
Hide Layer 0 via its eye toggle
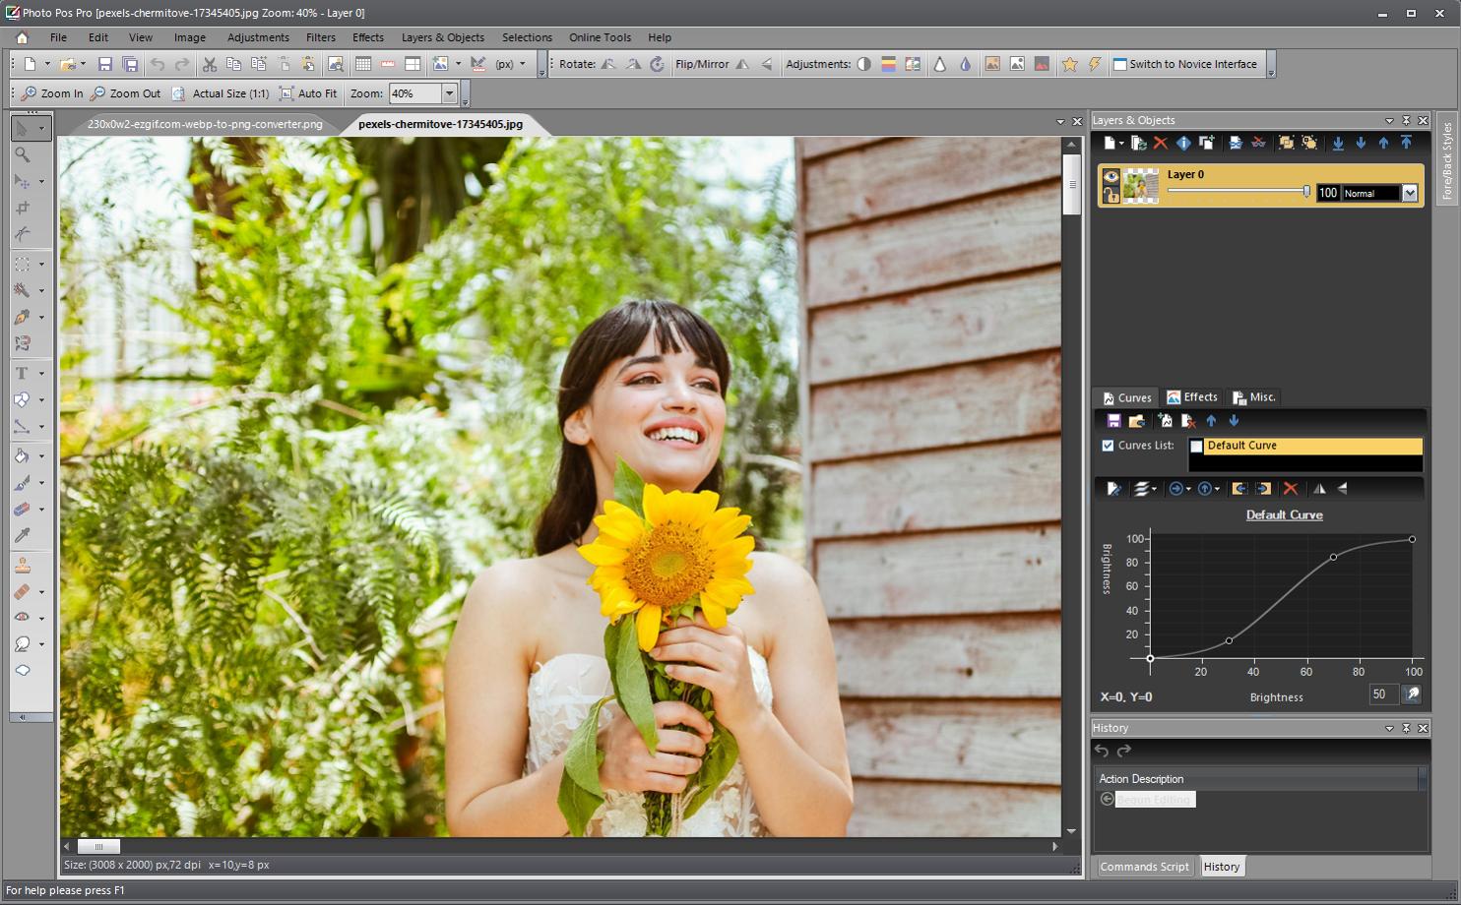(x=1111, y=177)
